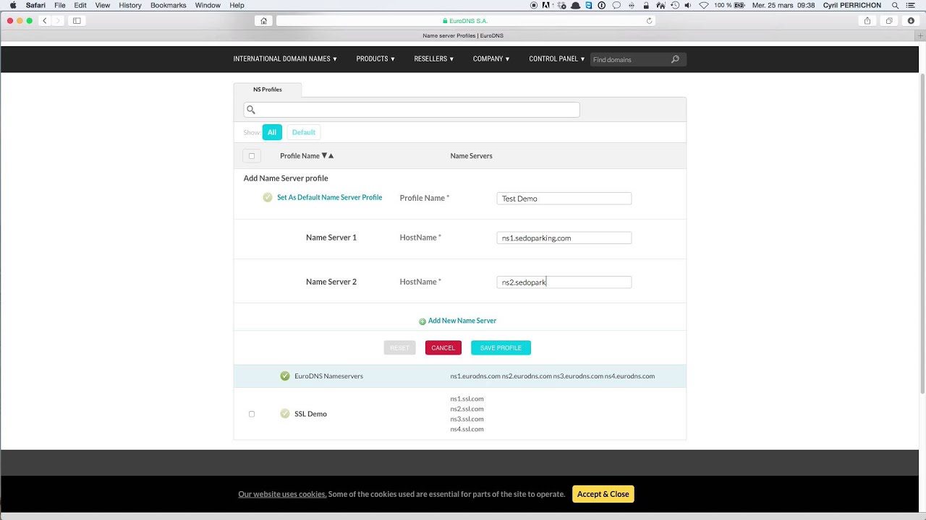The image size is (926, 520).
Task: Click Set As Default Name Server Profile link
Action: (329, 197)
